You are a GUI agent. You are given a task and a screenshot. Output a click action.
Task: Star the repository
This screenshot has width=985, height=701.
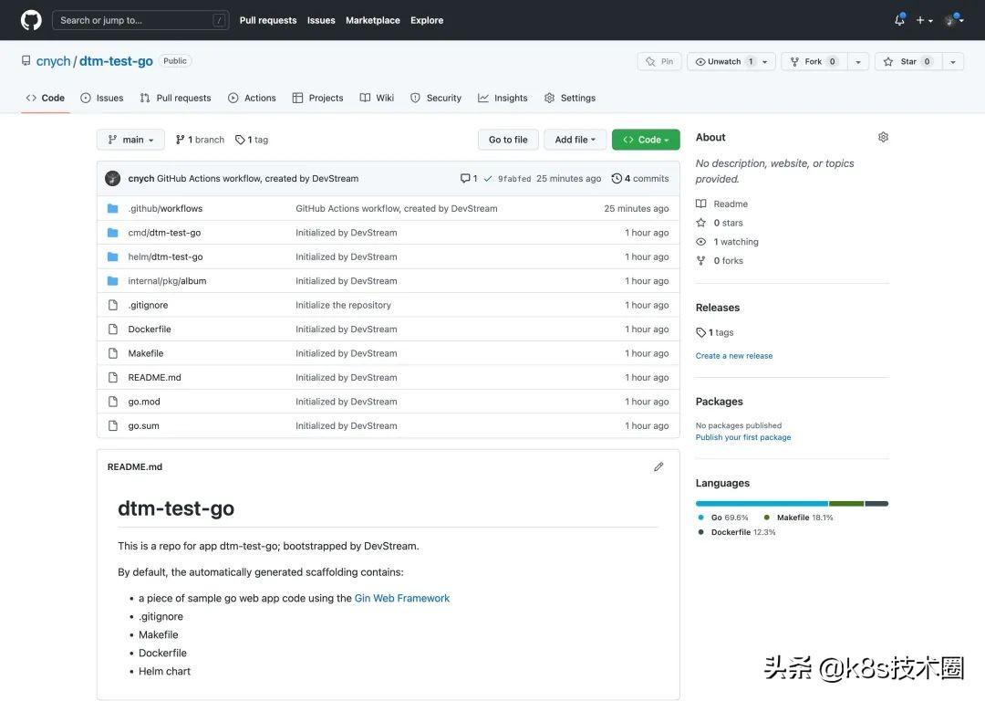[908, 62]
